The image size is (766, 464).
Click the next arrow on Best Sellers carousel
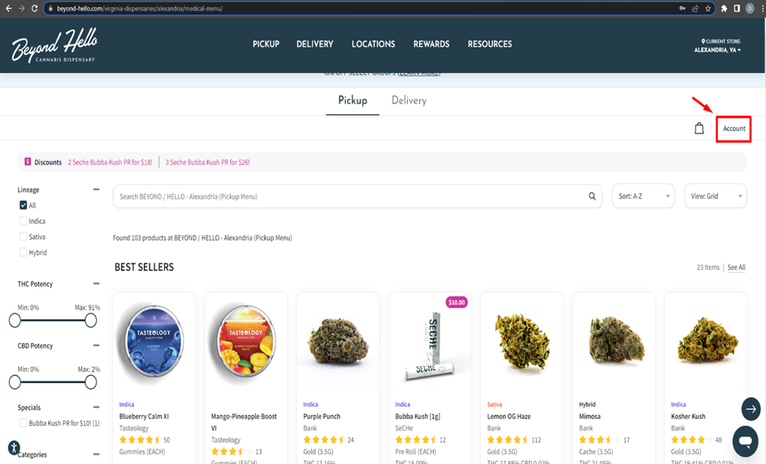click(751, 409)
